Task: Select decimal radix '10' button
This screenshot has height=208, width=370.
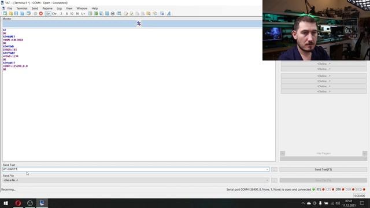Action: [72, 14]
